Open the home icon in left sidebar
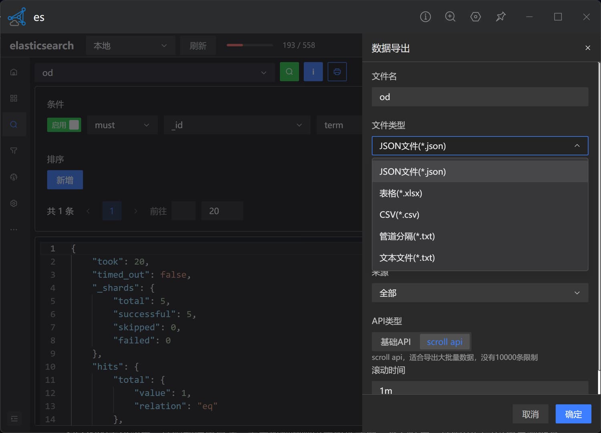Image resolution: width=601 pixels, height=433 pixels. coord(14,72)
